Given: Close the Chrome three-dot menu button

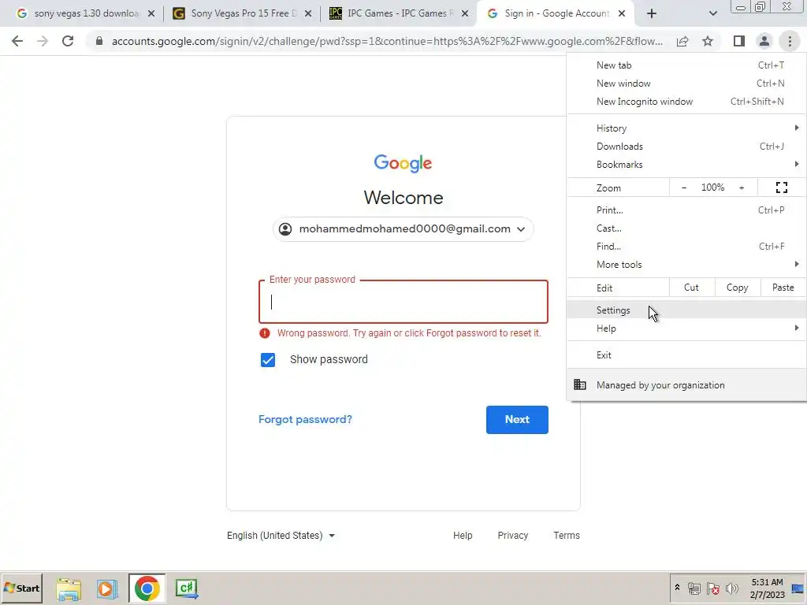Looking at the screenshot, I should [790, 41].
